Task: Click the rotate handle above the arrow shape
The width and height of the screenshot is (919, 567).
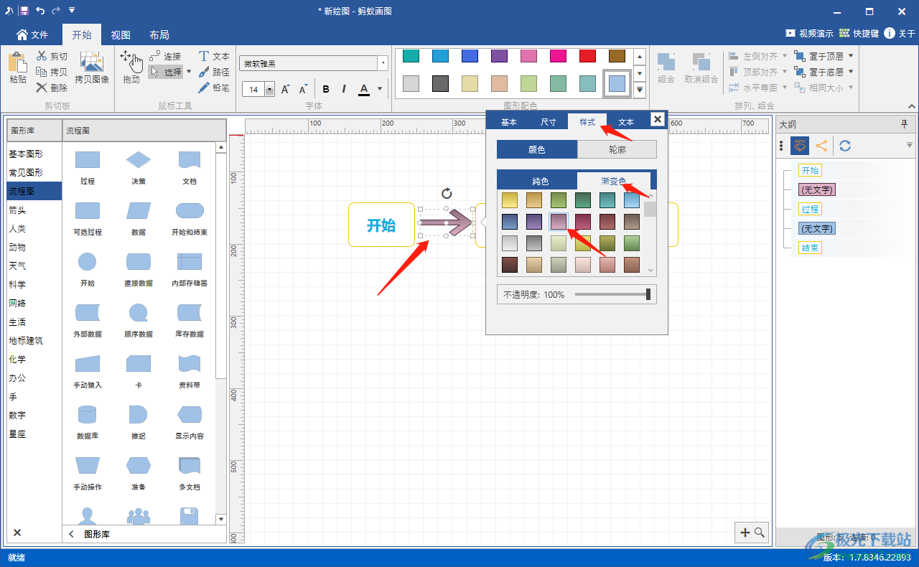Action: pos(447,194)
